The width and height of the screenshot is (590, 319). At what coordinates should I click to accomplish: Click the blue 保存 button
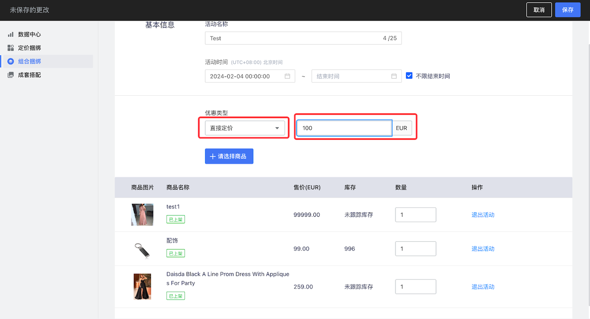pyautogui.click(x=567, y=10)
